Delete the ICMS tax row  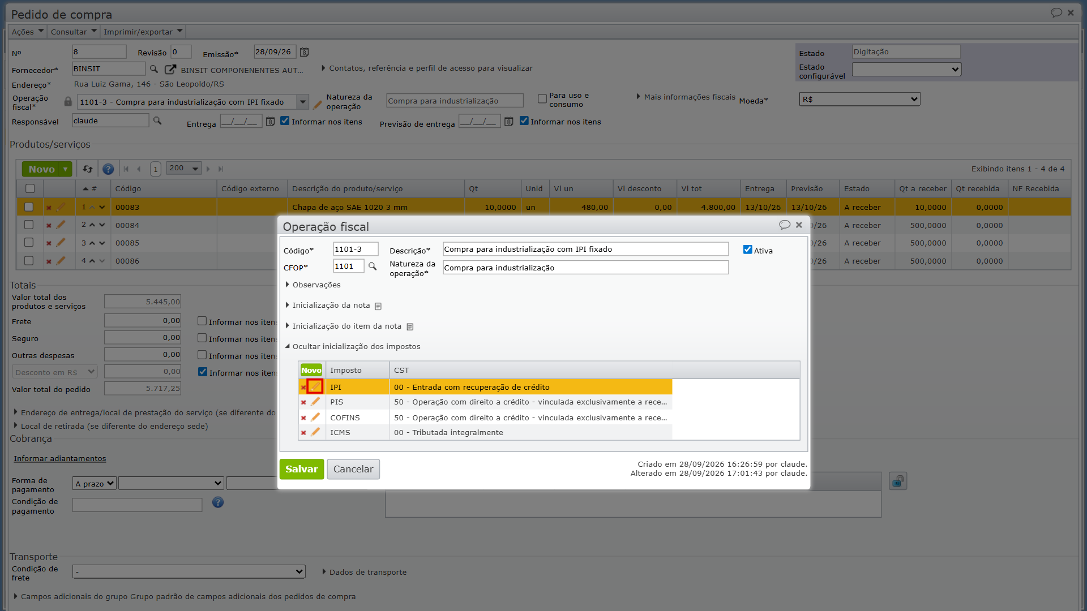(303, 433)
